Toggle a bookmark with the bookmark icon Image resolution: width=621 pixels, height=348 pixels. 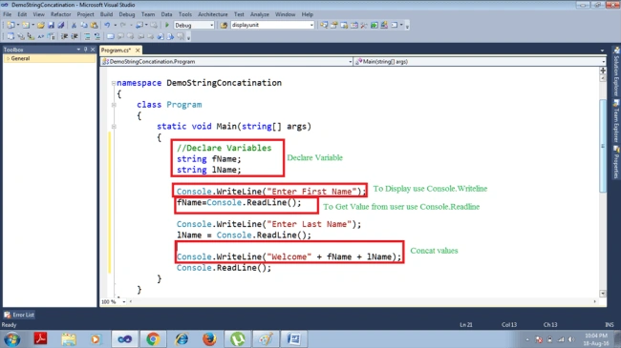(x=111, y=36)
